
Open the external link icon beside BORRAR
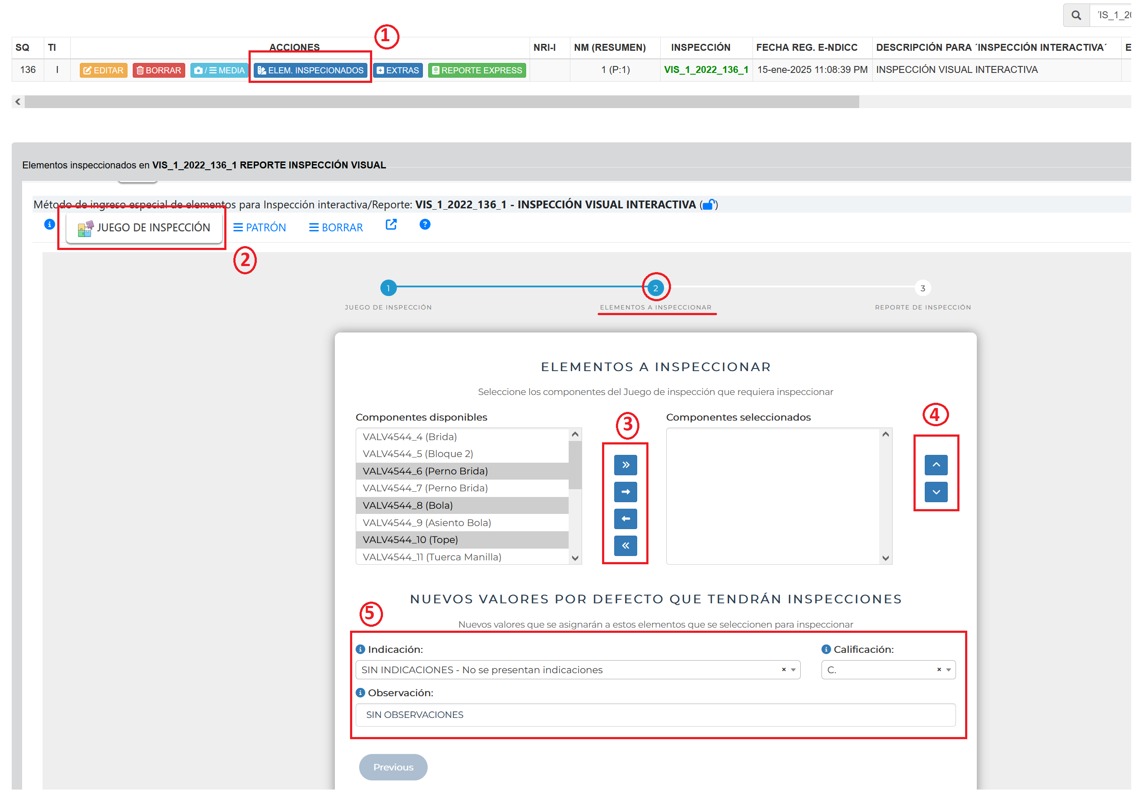[391, 225]
